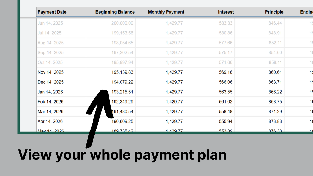Viewport: 313px width, 176px height.
Task: Select the Oct 14, 2025 date cell
Action: (x=61, y=63)
